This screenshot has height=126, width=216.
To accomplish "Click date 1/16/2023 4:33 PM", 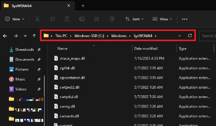I will (149, 58).
